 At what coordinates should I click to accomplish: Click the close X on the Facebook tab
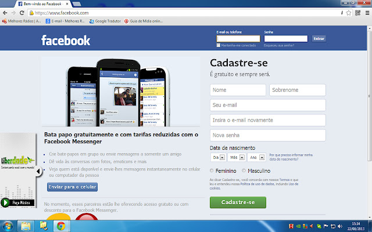point(67,4)
